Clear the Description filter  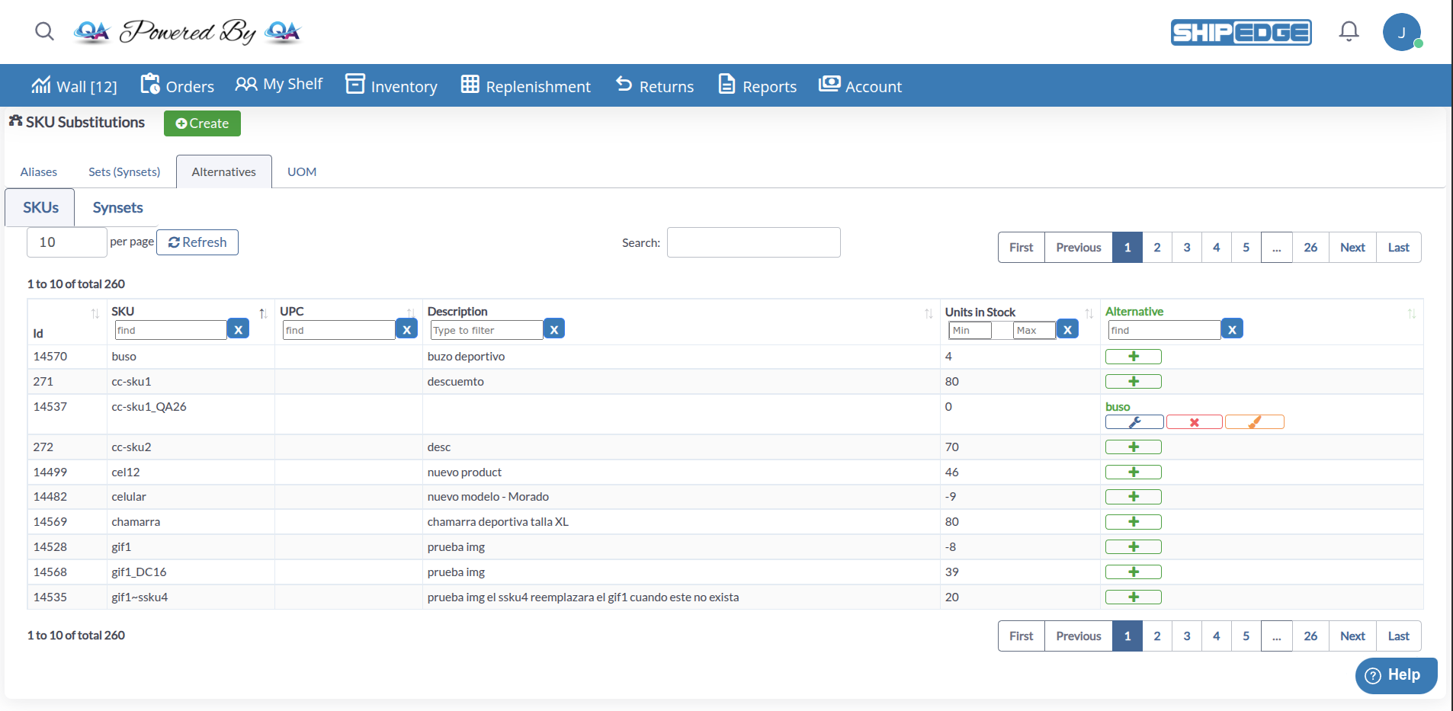pos(554,329)
